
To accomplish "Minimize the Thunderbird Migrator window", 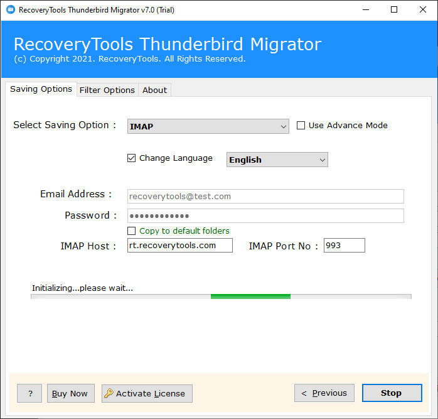I will pos(366,10).
